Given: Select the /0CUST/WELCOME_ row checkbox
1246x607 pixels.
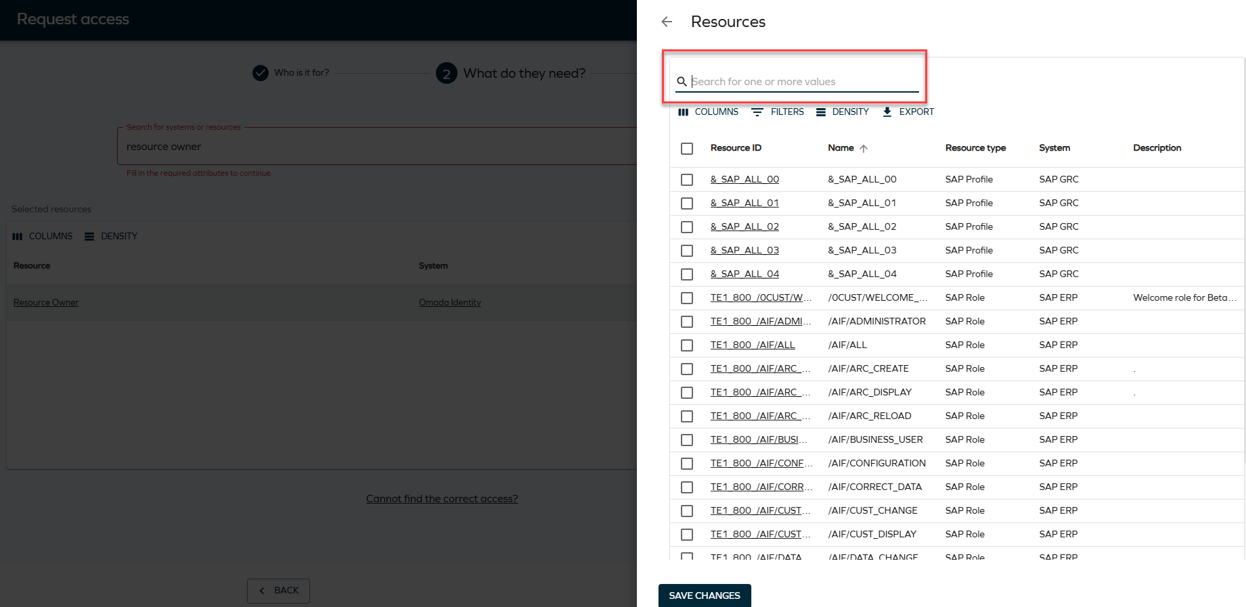Looking at the screenshot, I should tap(687, 298).
